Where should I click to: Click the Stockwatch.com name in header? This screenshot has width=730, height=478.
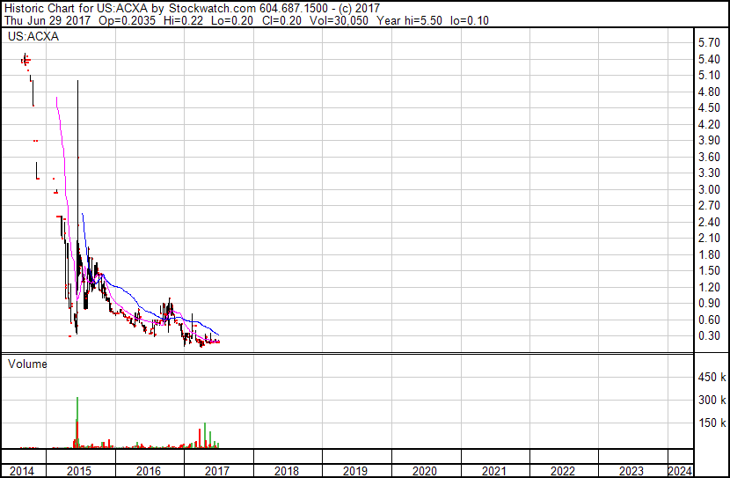pyautogui.click(x=212, y=9)
